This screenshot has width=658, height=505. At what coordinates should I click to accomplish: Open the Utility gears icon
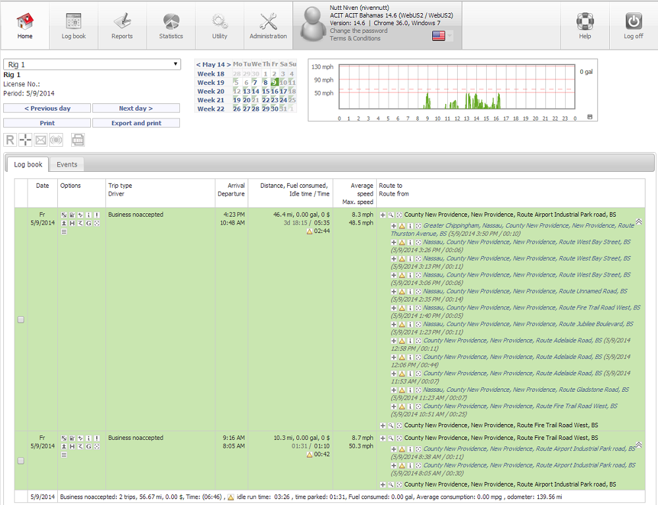(x=219, y=21)
